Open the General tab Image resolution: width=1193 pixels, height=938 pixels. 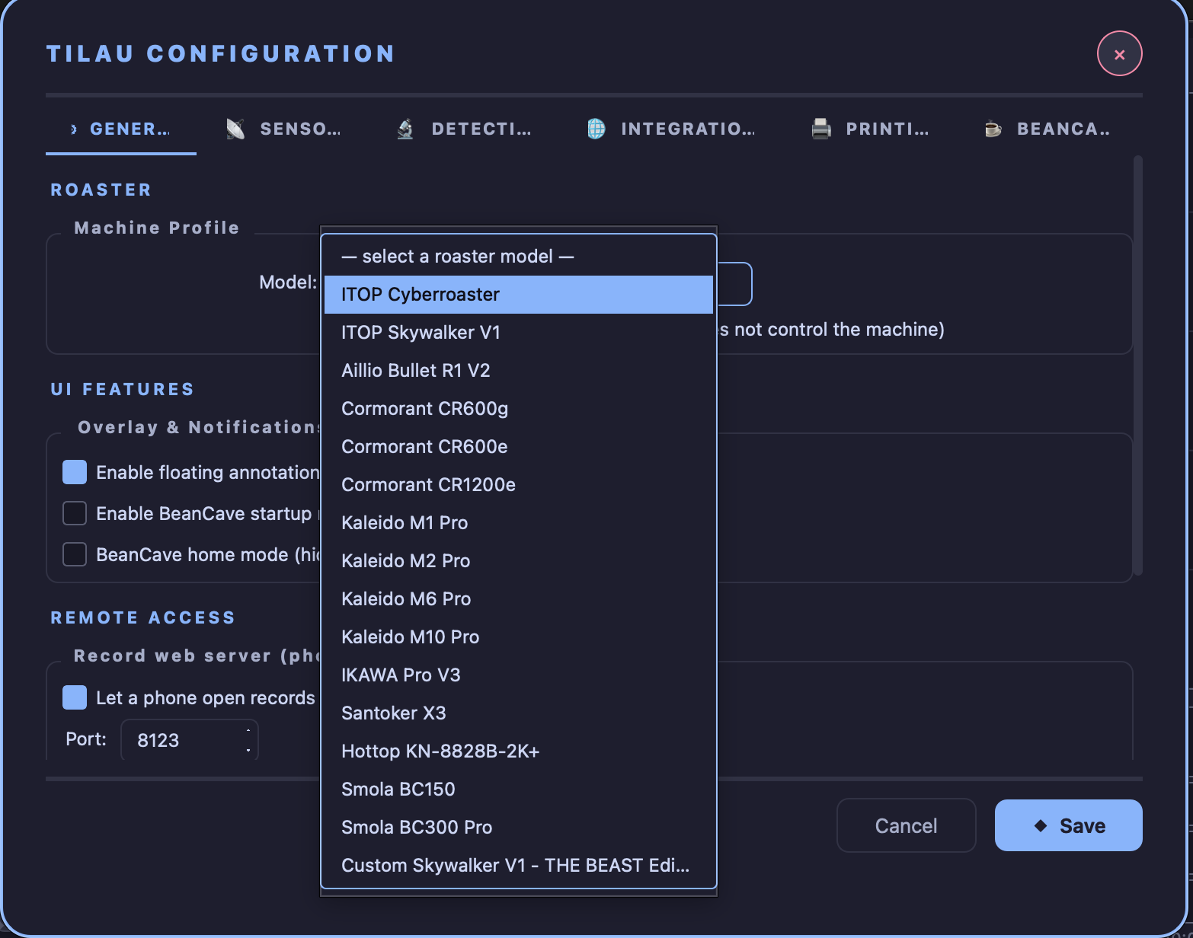tap(121, 129)
